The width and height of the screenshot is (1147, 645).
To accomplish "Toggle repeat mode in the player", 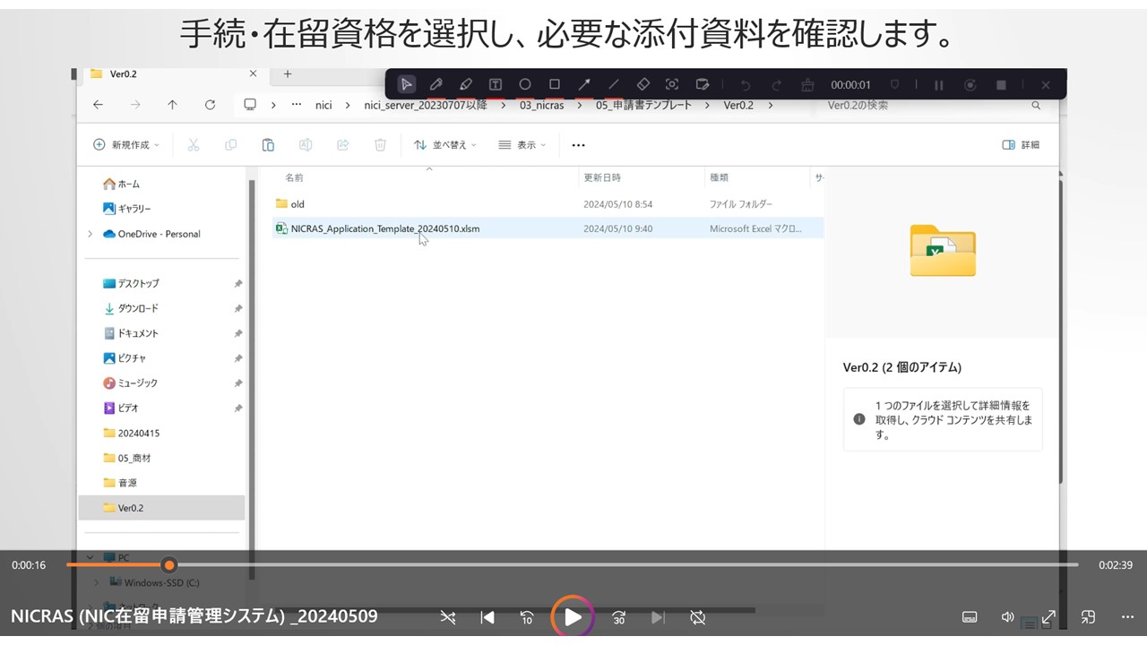I will [698, 617].
